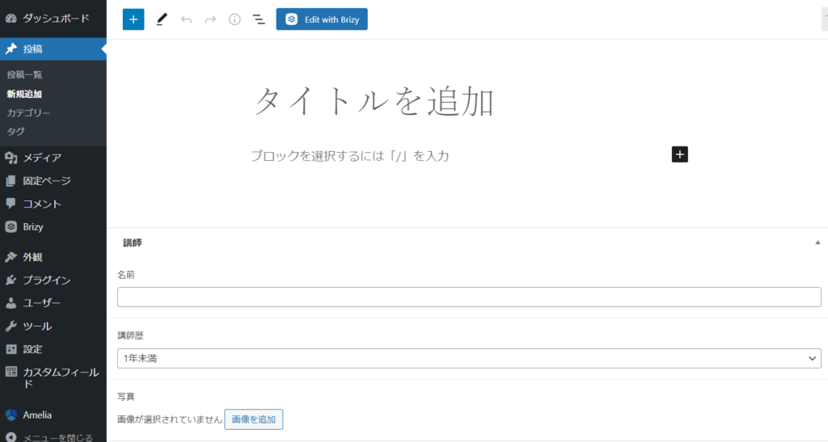Open プラグイン menu in sidebar
828x442 pixels.
point(46,280)
